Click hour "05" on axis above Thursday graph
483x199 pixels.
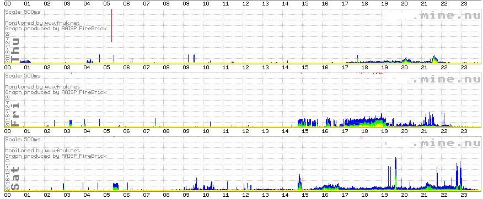[106, 4]
